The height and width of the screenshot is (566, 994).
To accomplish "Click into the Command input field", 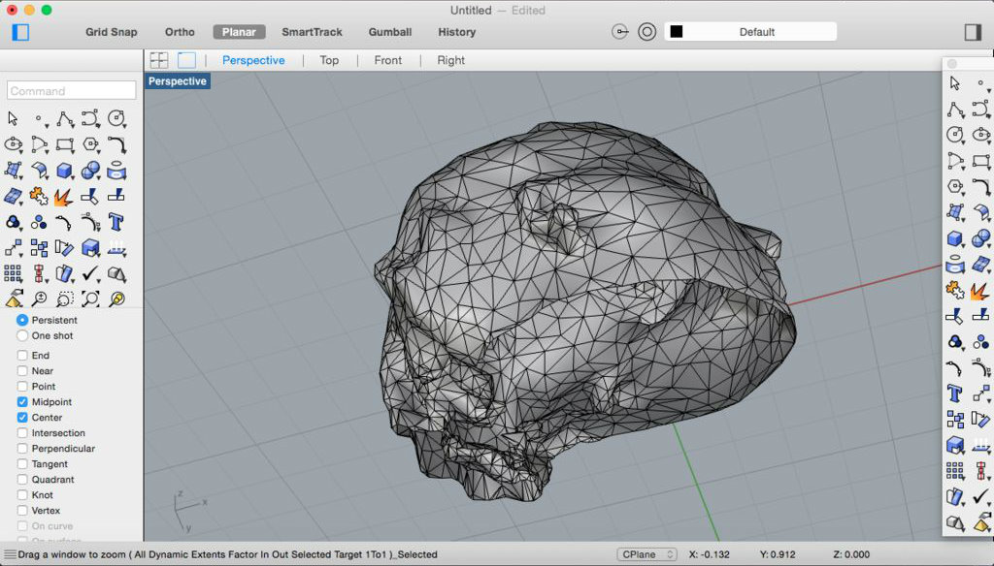I will [72, 91].
